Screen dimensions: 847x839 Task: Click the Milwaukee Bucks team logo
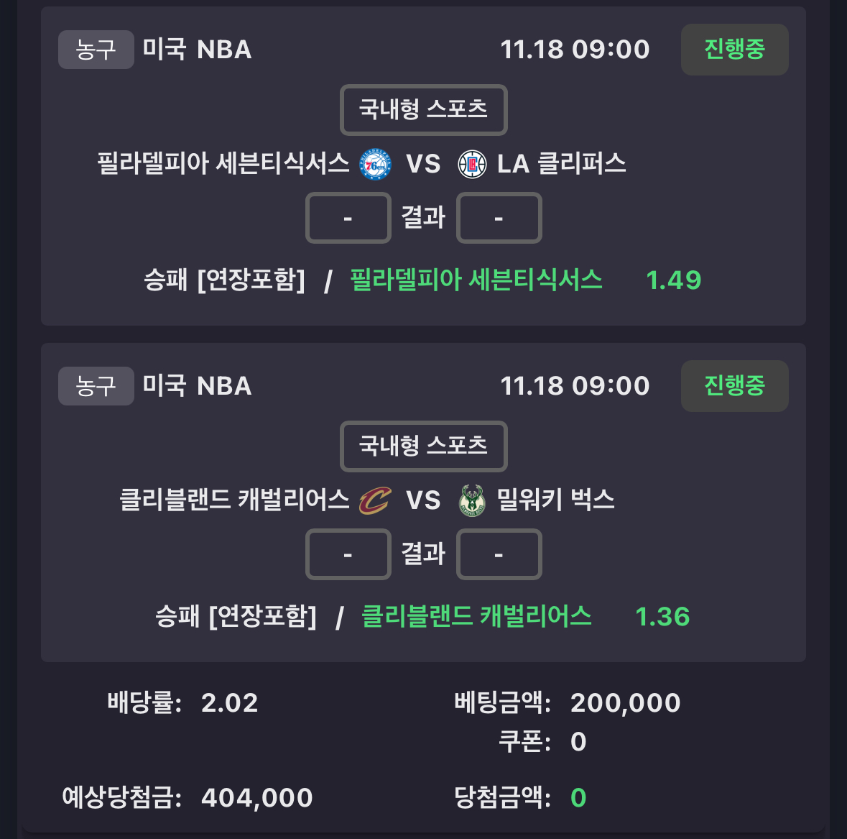(x=472, y=501)
